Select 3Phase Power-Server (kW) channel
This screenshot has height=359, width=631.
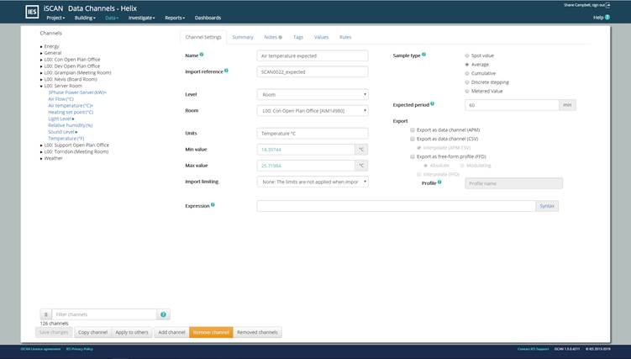77,92
